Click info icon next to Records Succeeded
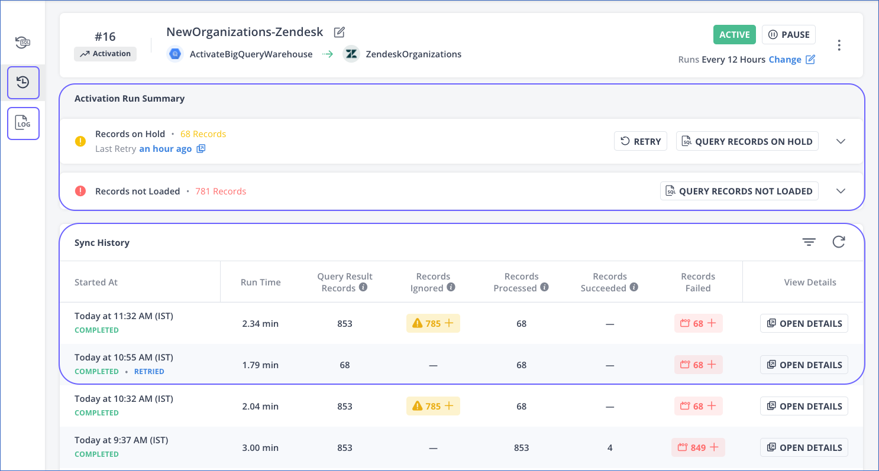Viewport: 879px width, 471px height. coord(634,288)
